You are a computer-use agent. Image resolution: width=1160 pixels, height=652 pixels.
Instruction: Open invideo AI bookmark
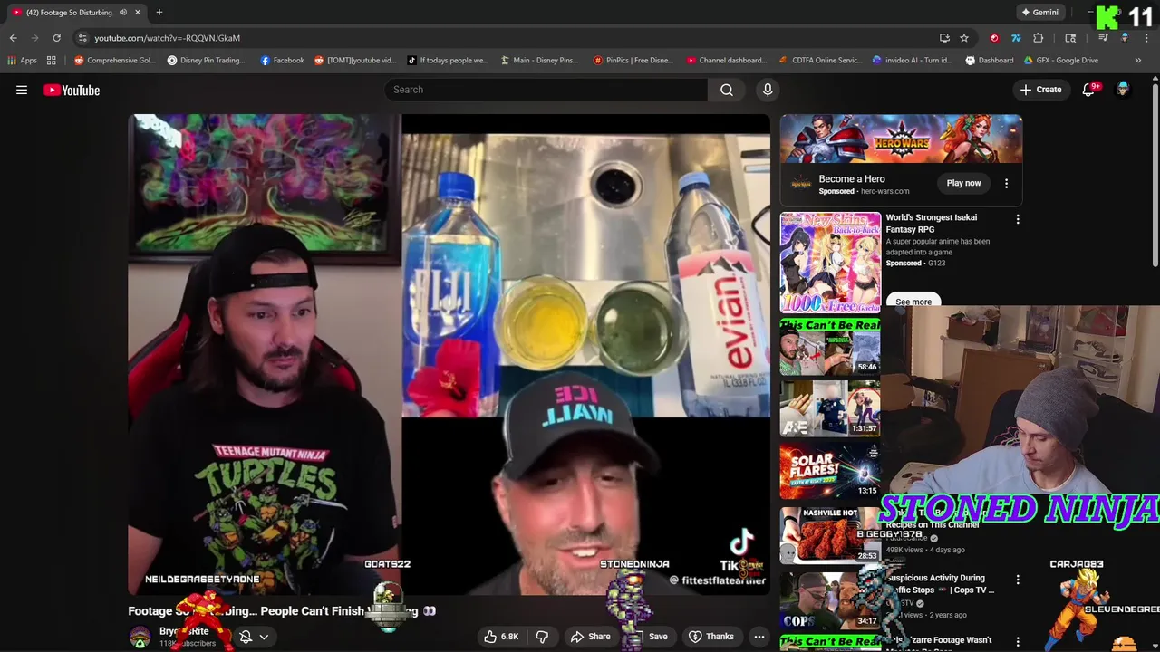913,61
